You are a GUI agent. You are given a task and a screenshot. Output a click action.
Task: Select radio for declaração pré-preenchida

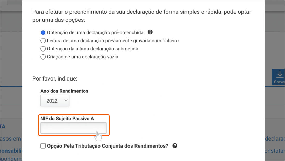pos(43,33)
